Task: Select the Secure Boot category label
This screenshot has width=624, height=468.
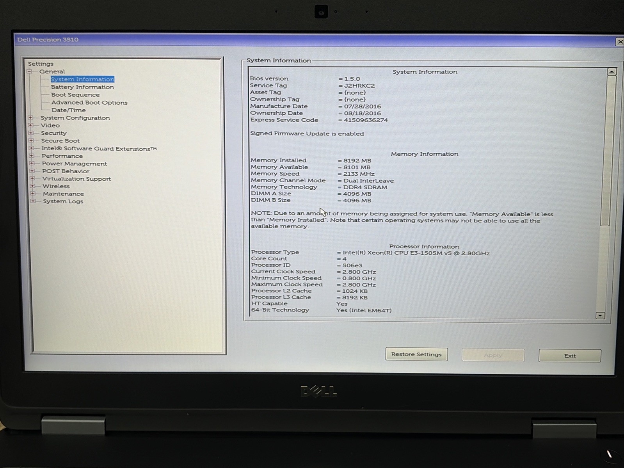Action: point(60,141)
